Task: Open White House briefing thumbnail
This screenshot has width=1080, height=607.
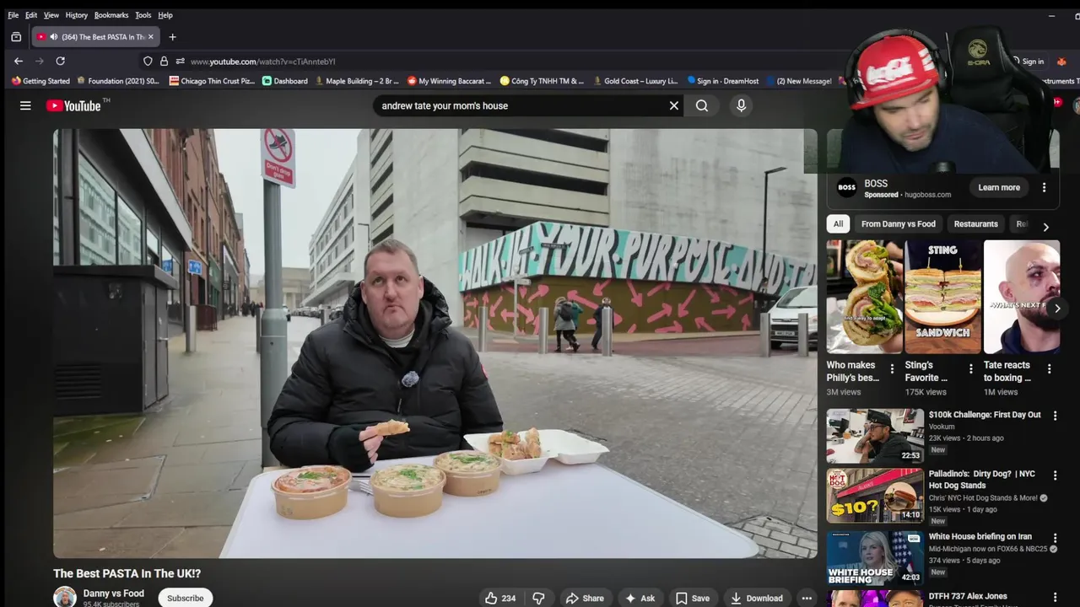Action: [875, 558]
